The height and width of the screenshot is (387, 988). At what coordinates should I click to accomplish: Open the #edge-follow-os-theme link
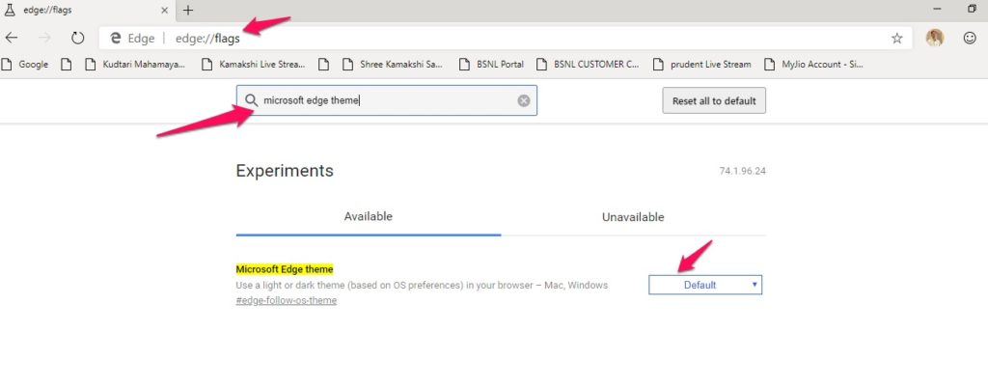286,301
